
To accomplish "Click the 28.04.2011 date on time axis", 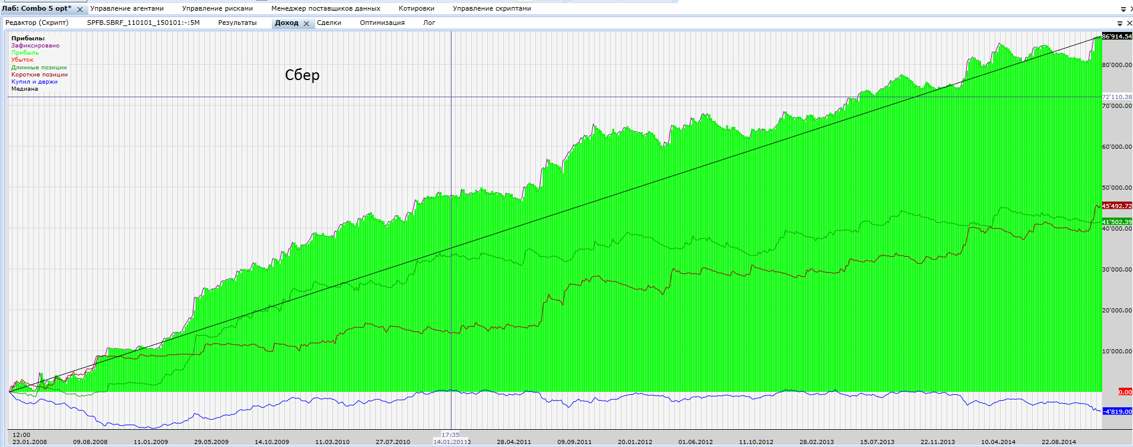I will pyautogui.click(x=514, y=442).
